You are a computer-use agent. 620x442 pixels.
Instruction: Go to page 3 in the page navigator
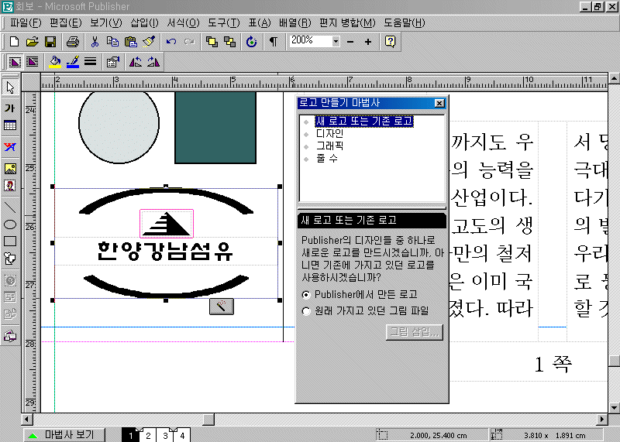click(x=165, y=437)
